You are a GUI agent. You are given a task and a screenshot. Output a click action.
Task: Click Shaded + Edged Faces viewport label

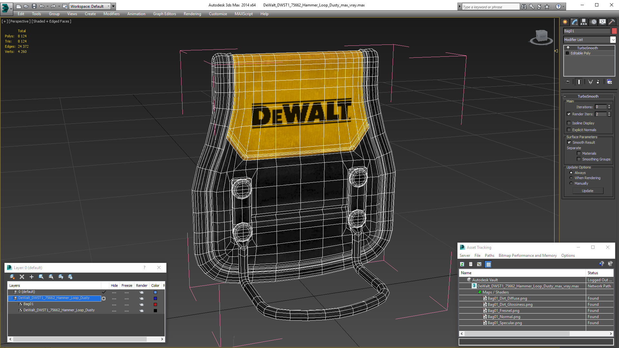click(x=51, y=21)
